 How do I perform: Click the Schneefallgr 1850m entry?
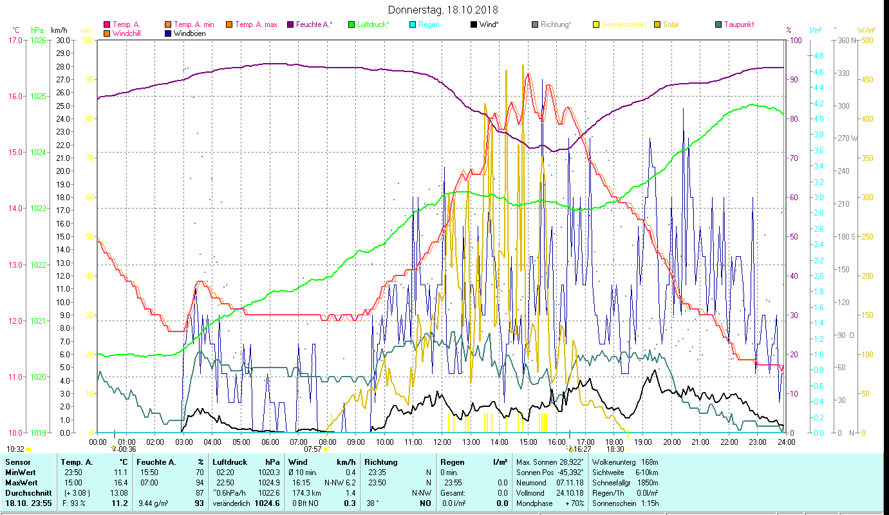[624, 482]
